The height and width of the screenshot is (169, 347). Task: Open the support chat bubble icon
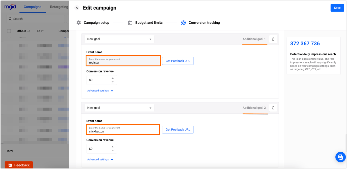pyautogui.click(x=340, y=157)
